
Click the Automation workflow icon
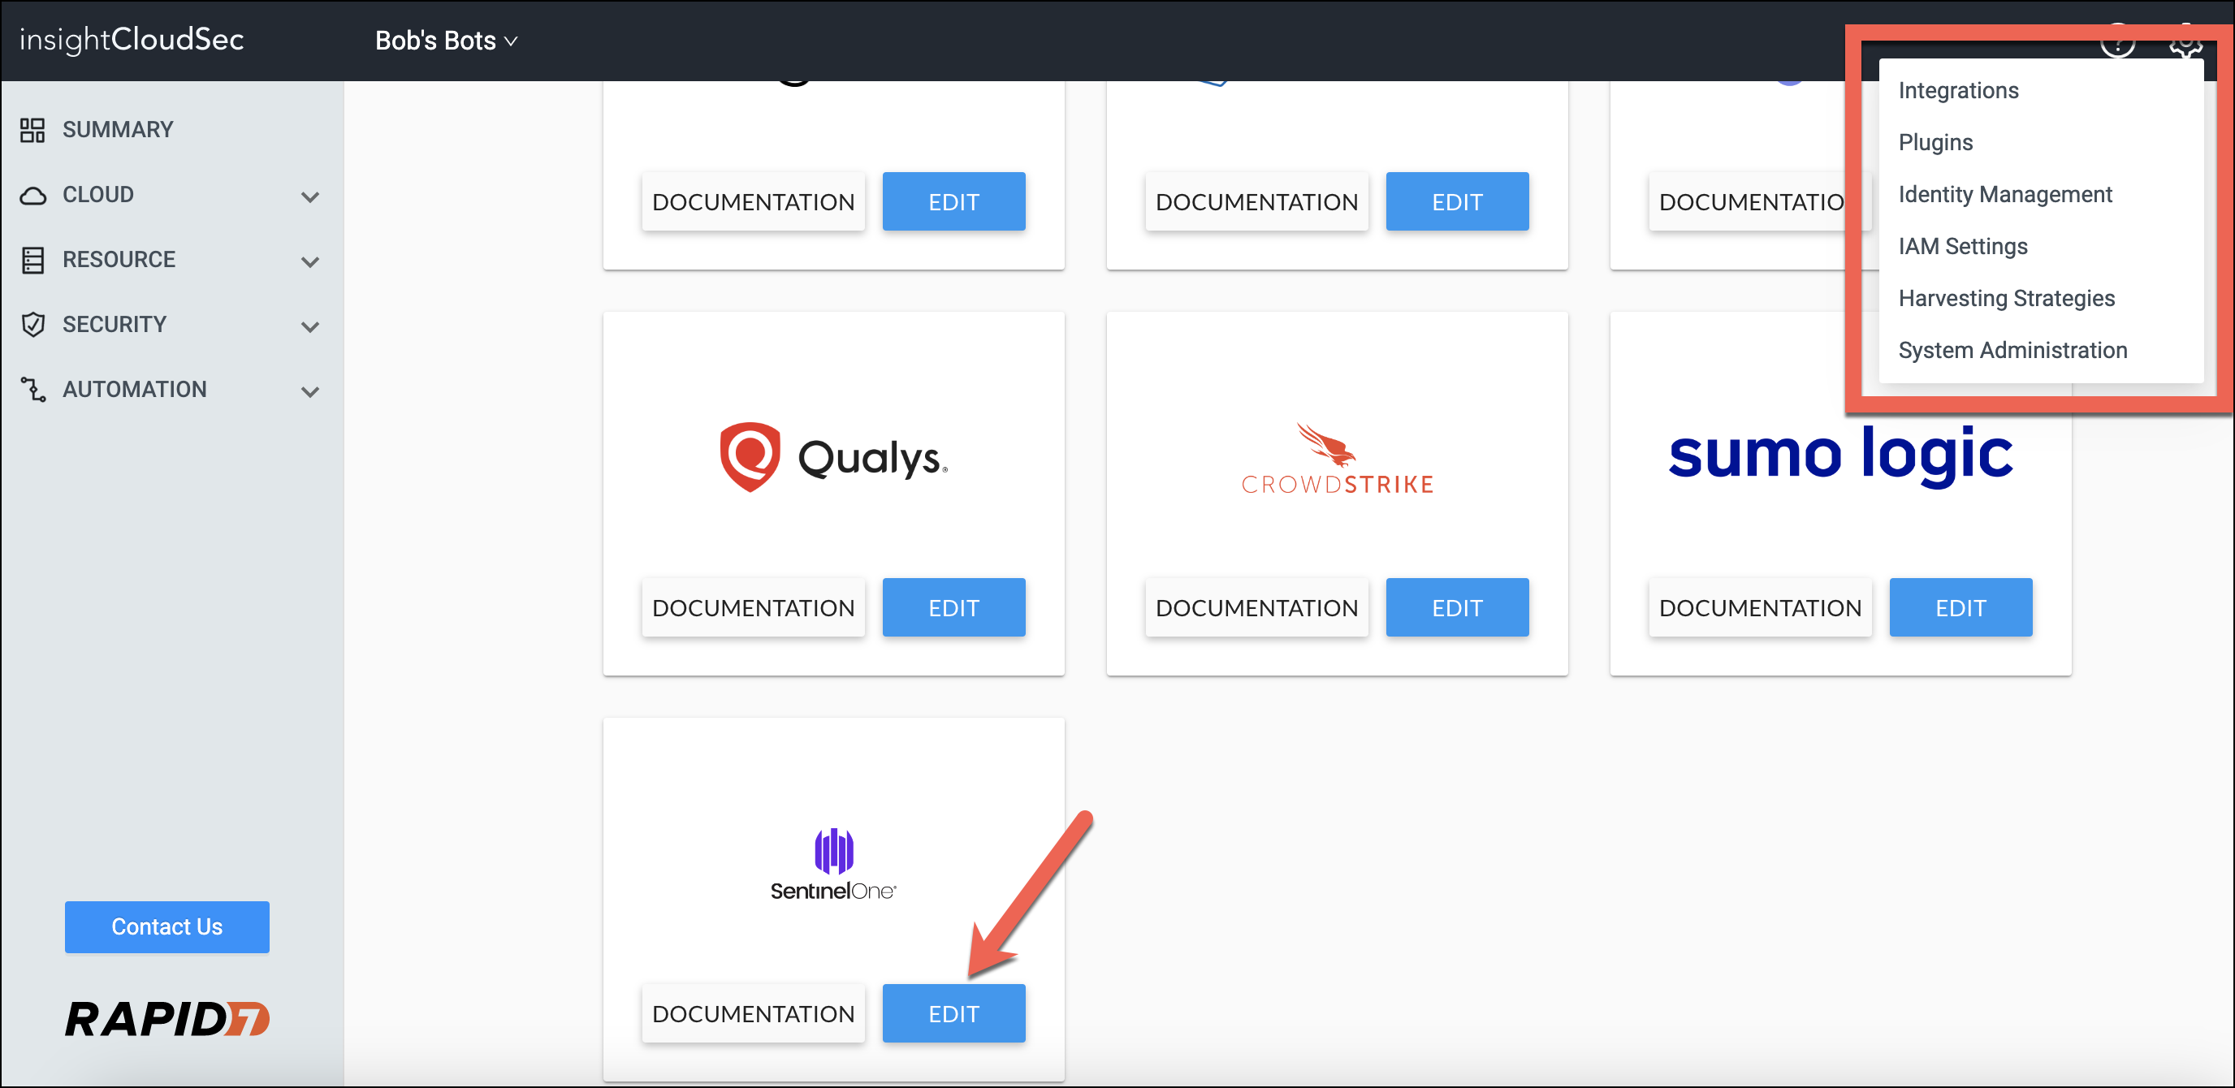32,390
